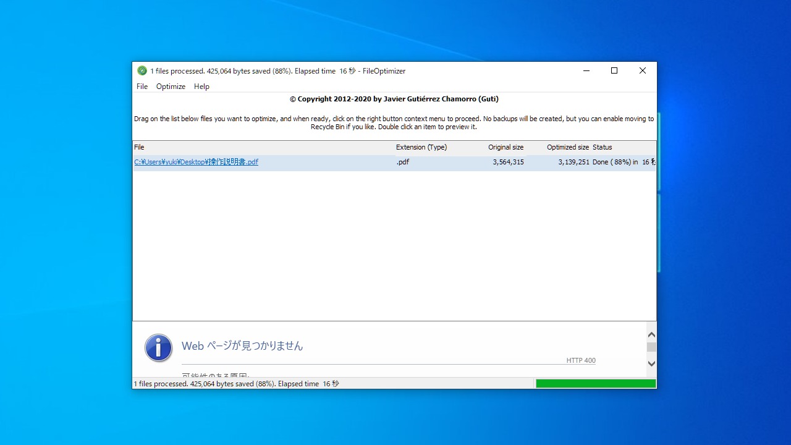Click the Web ページが見つかりません heading
Viewport: 791px width, 445px height.
coord(242,346)
